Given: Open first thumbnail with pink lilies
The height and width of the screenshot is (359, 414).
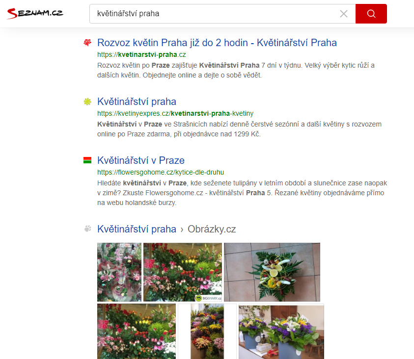Looking at the screenshot, I should [x=119, y=272].
